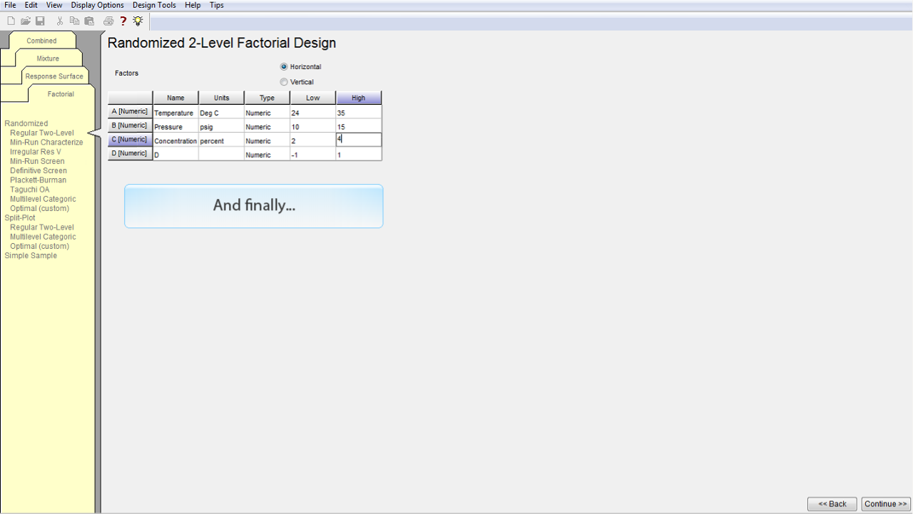Select Plackett-Burman design
This screenshot has width=913, height=514.
coord(39,180)
